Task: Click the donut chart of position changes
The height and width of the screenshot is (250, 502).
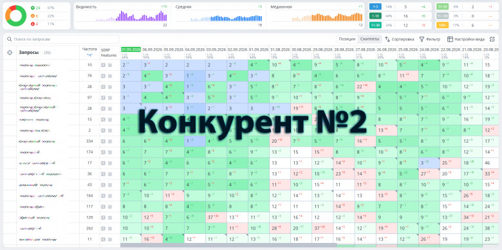Action: tap(16, 15)
